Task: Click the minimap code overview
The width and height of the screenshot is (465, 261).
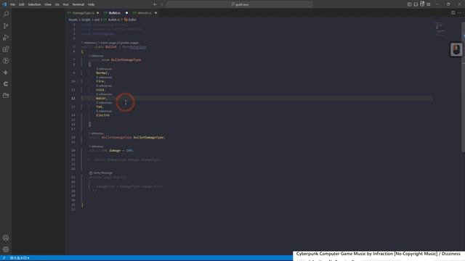Action: click(441, 29)
